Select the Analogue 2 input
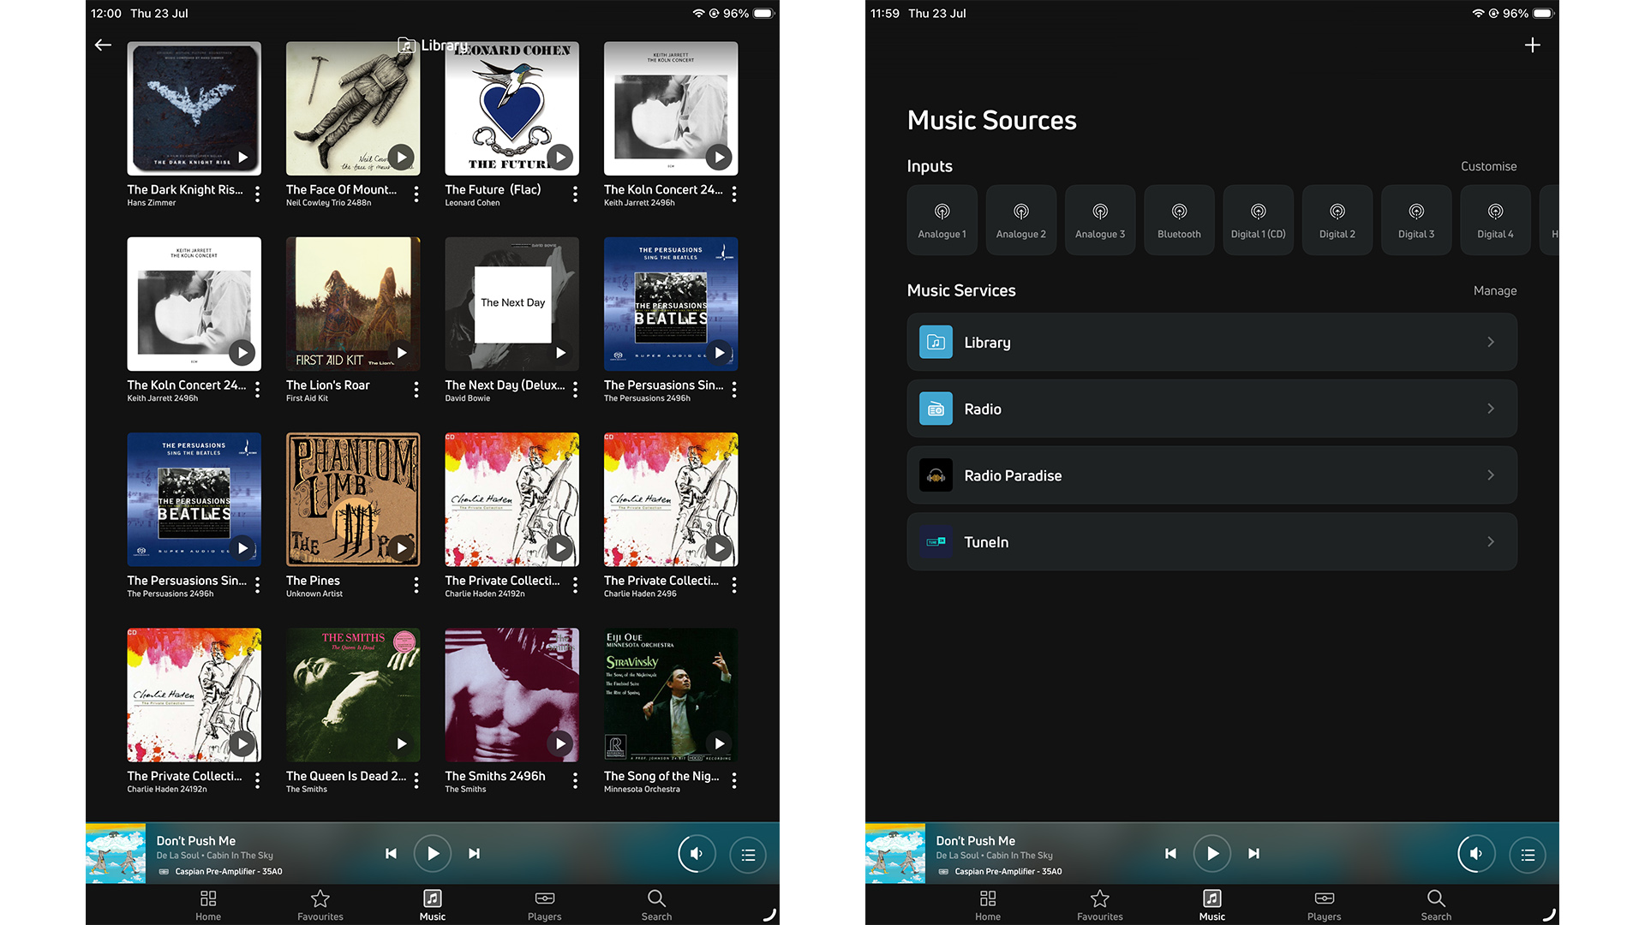 coord(1021,220)
